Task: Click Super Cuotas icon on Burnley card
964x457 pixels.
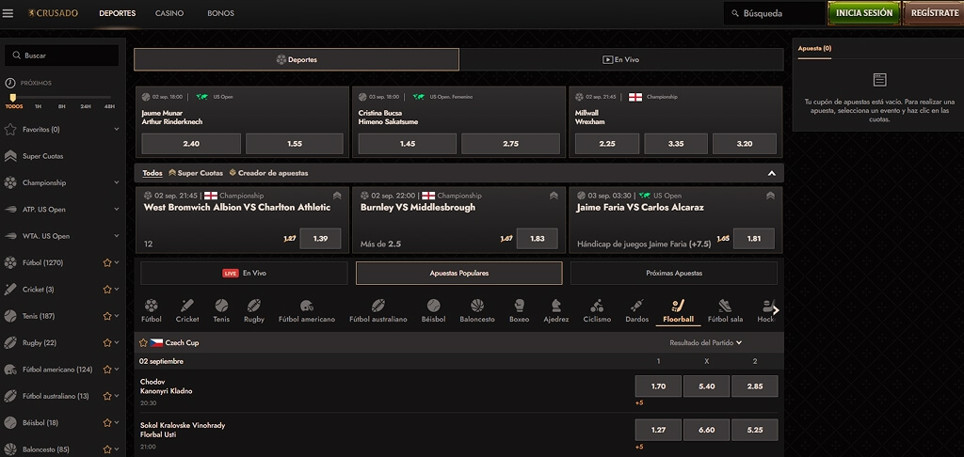Action: 554,196
